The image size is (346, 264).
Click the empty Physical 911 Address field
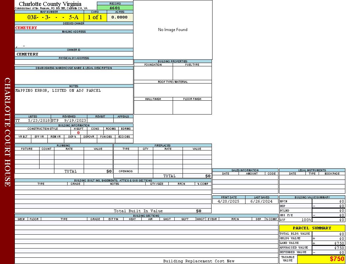(x=74, y=62)
